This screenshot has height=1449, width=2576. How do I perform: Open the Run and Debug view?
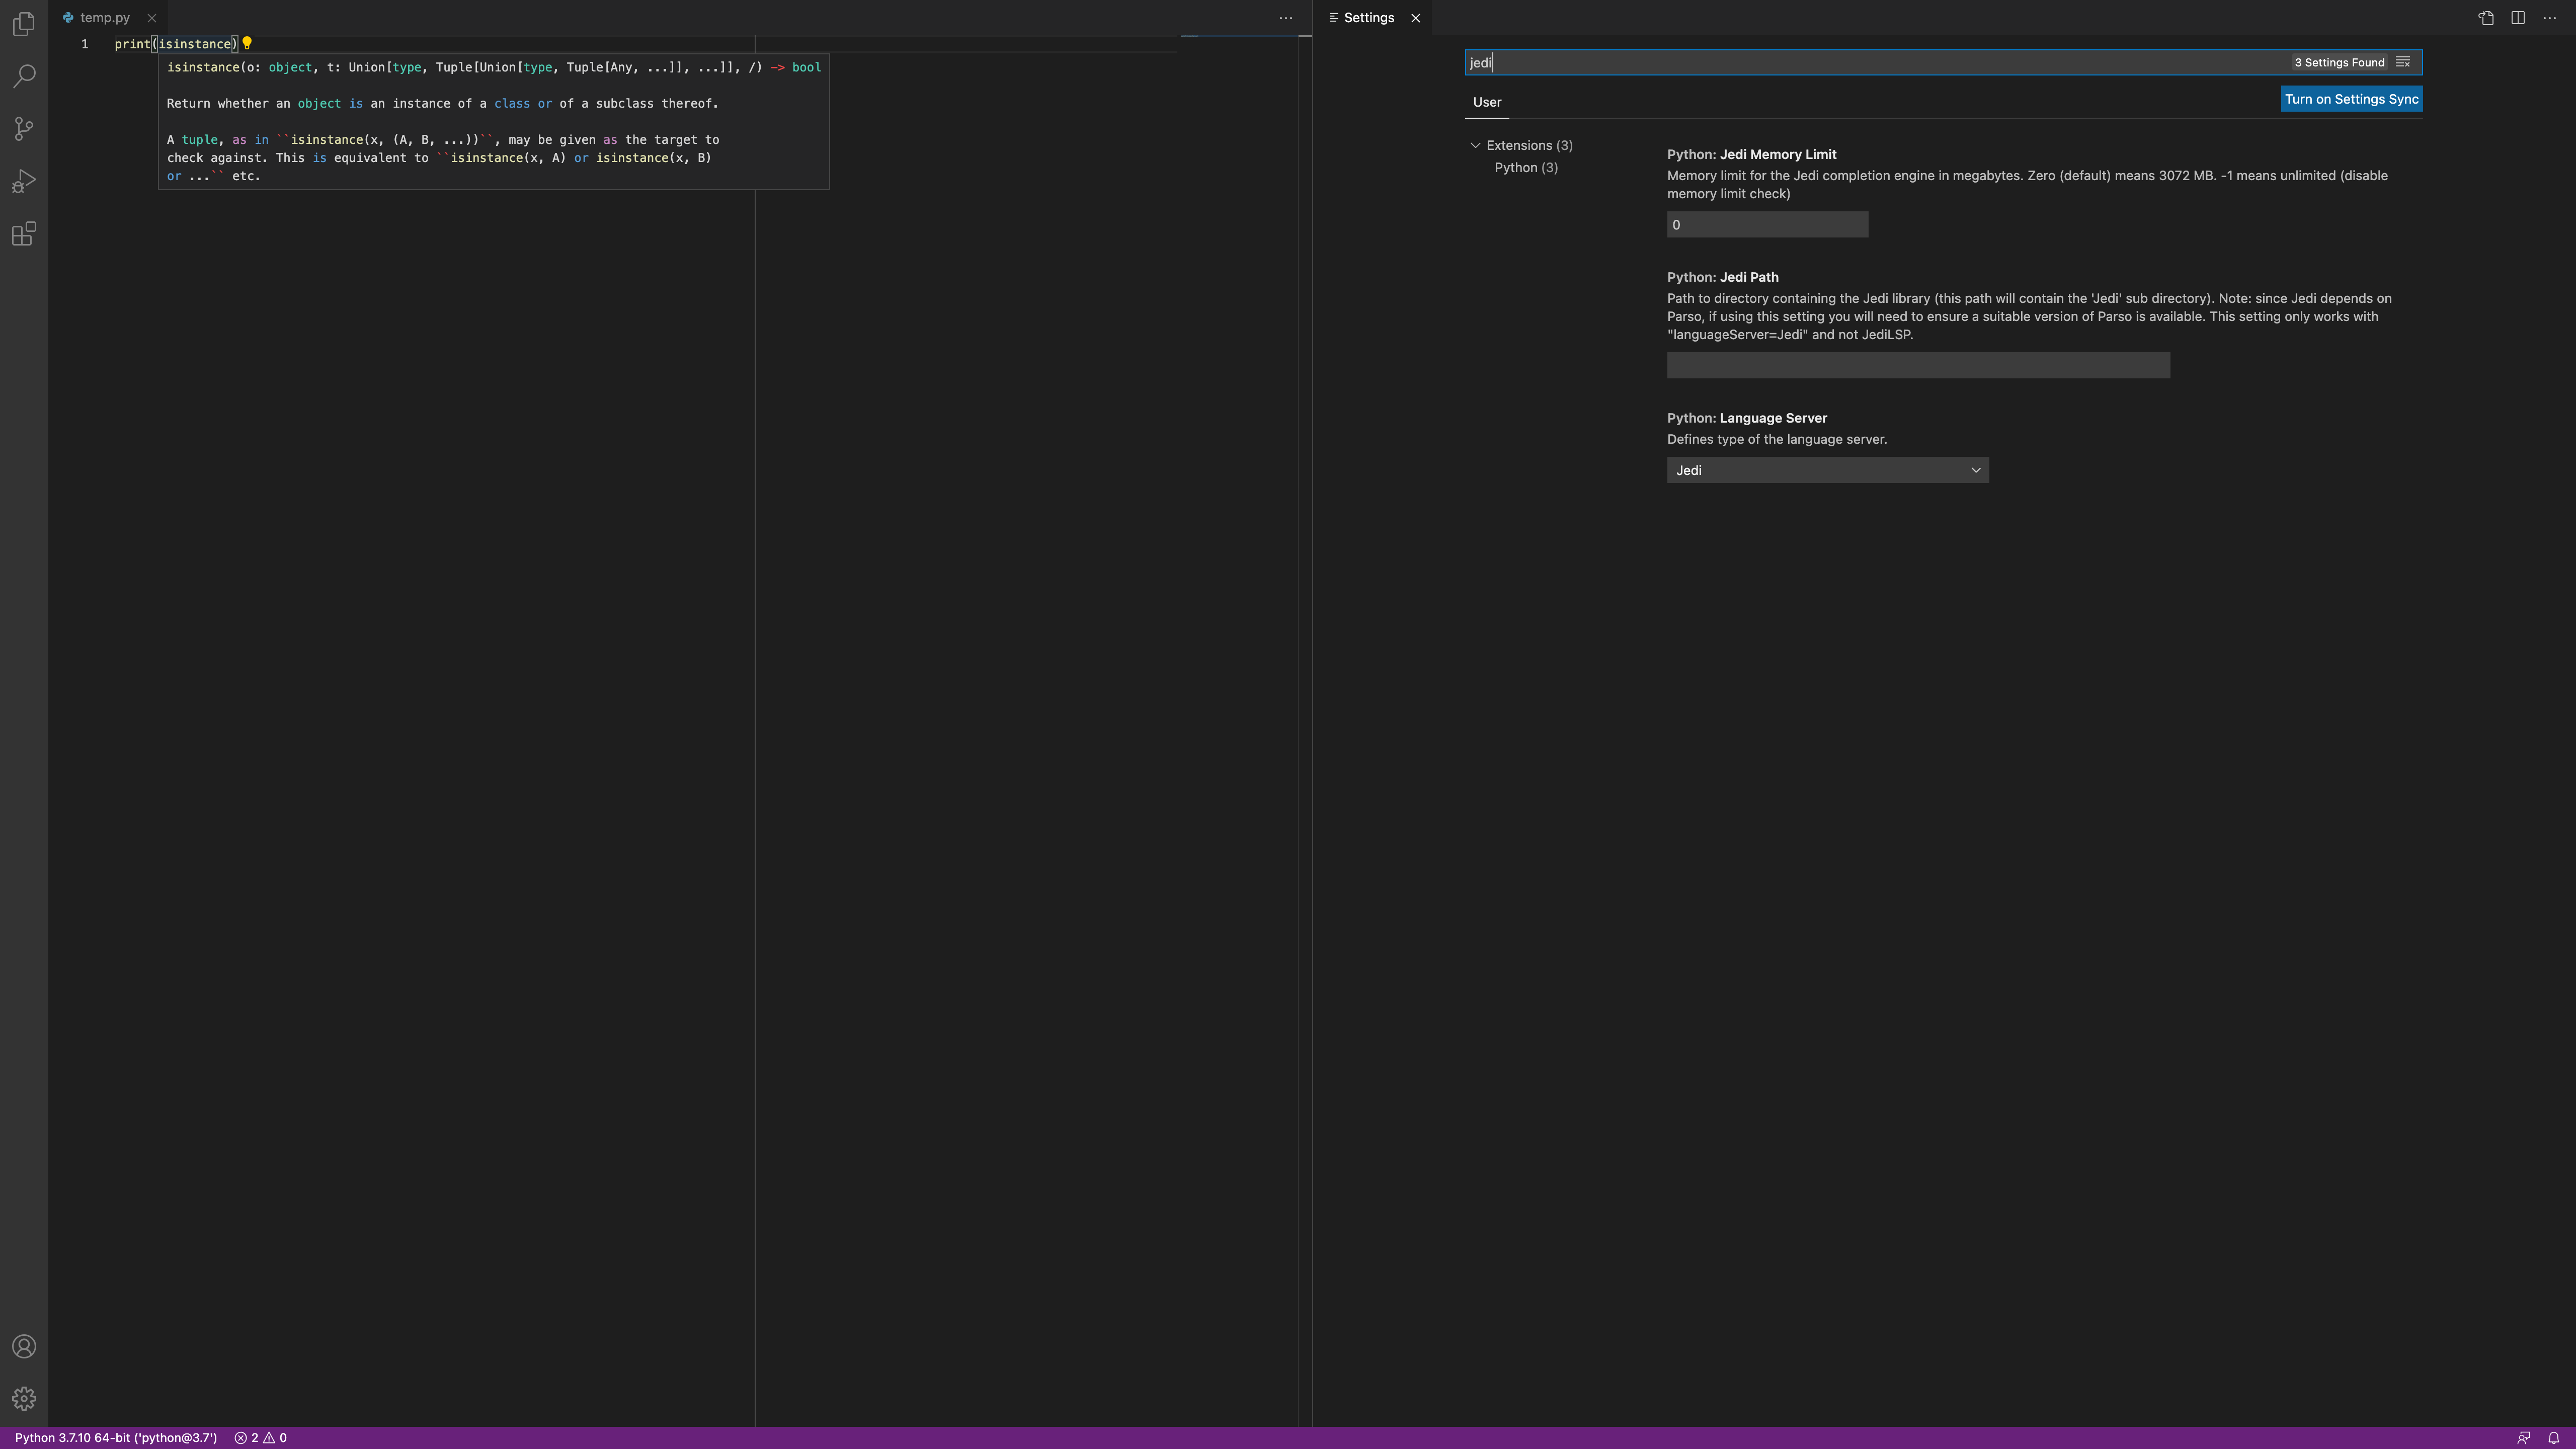[x=23, y=180]
